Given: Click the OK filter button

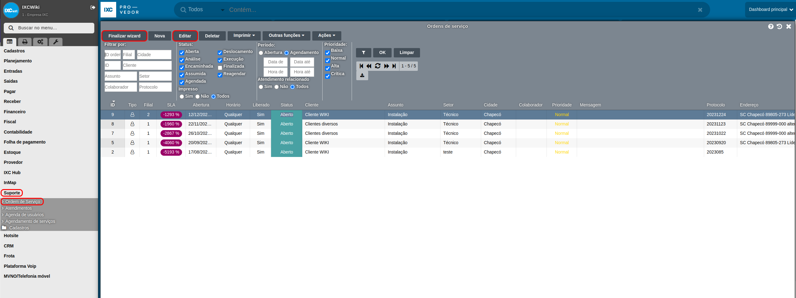Looking at the screenshot, I should coord(382,52).
